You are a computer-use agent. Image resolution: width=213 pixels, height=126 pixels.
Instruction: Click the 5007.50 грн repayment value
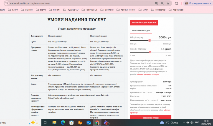pos(166,100)
